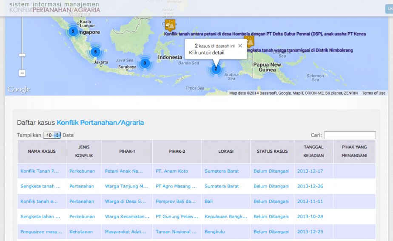Sort by JENIS KONFLIK column header
The height and width of the screenshot is (241, 393).
[84, 151]
